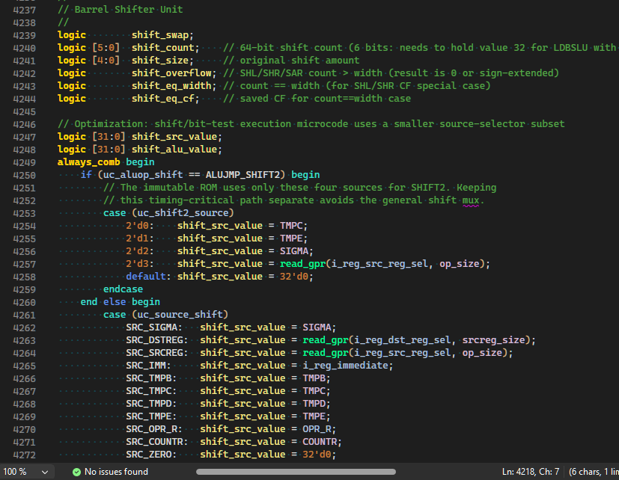Image resolution: width=619 pixels, height=480 pixels.
Task: Click the SRC_OPR_R case label
Action: (x=152, y=429)
